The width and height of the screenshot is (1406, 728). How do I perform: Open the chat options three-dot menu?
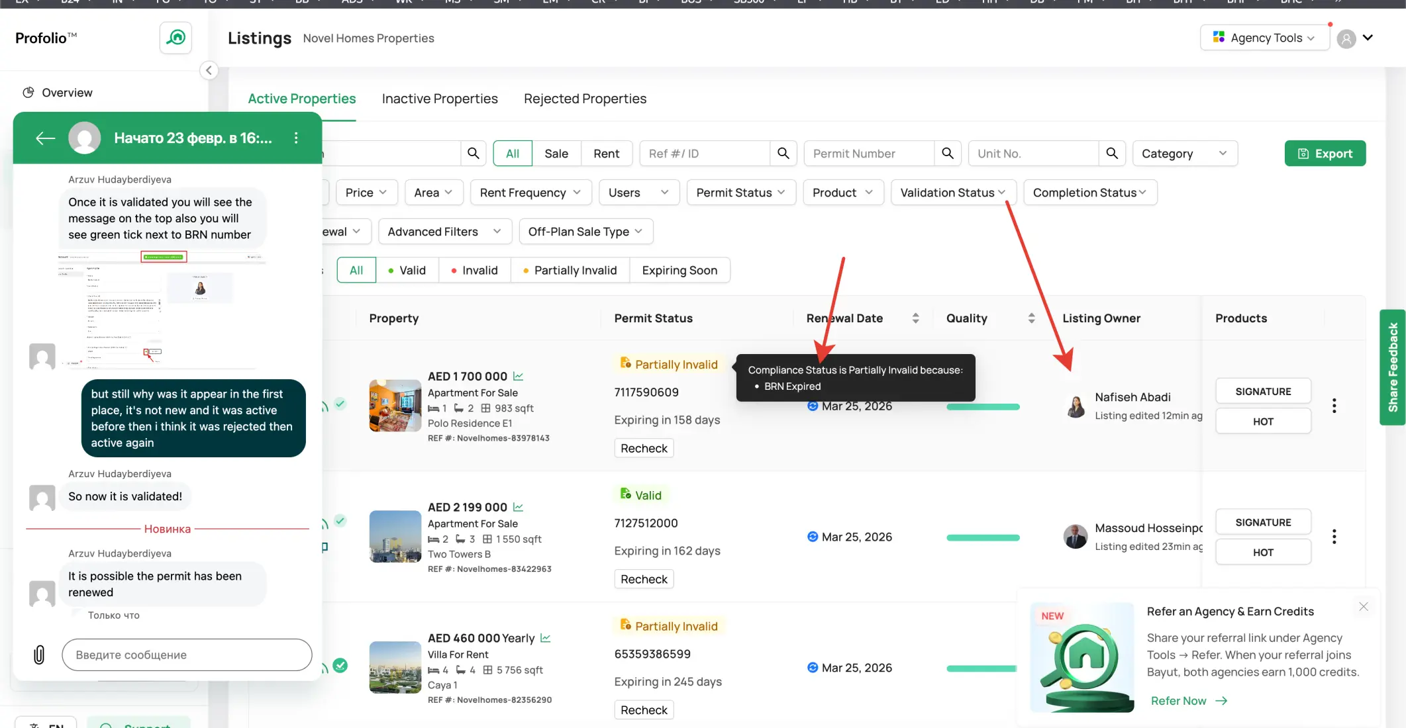tap(296, 138)
